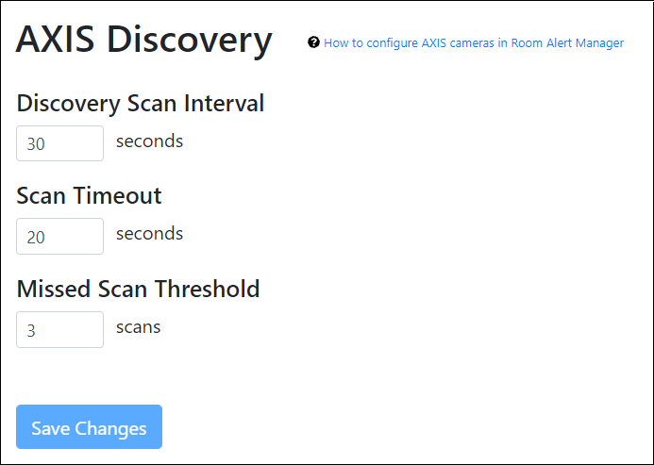Open the AXIS camera configuration guide link
654x465 pixels.
473,43
